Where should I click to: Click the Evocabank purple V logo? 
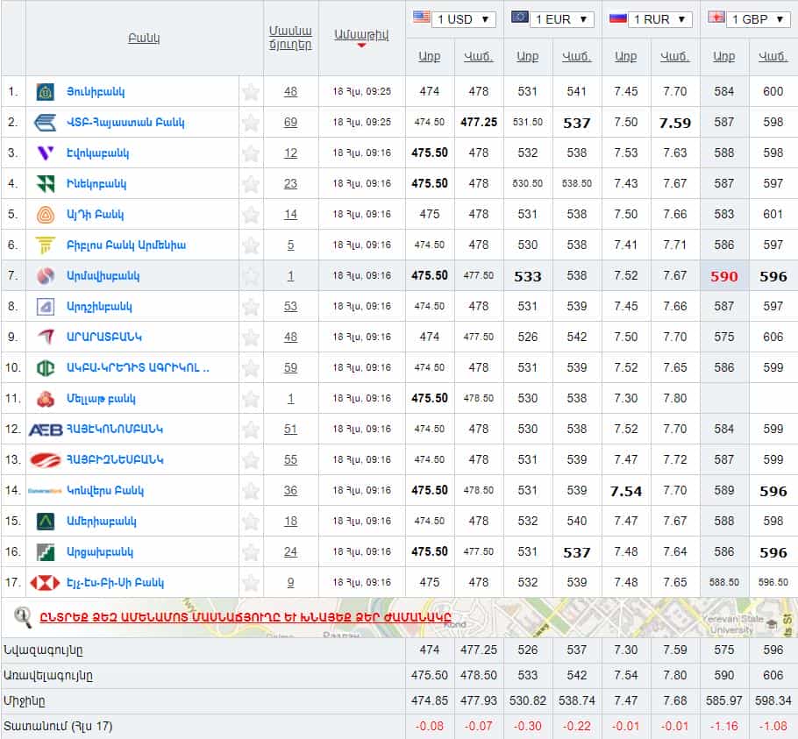tap(46, 153)
